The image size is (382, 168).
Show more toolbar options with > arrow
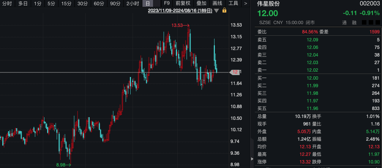245,3
